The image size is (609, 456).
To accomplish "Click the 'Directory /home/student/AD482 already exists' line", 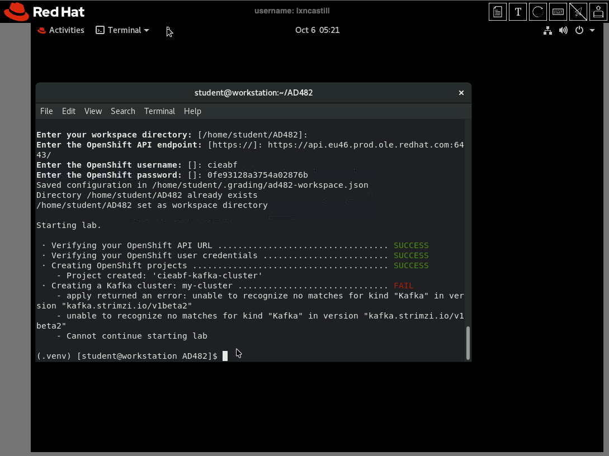I will [x=147, y=195].
